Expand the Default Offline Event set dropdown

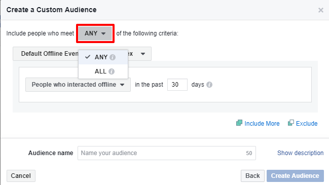pos(82,54)
